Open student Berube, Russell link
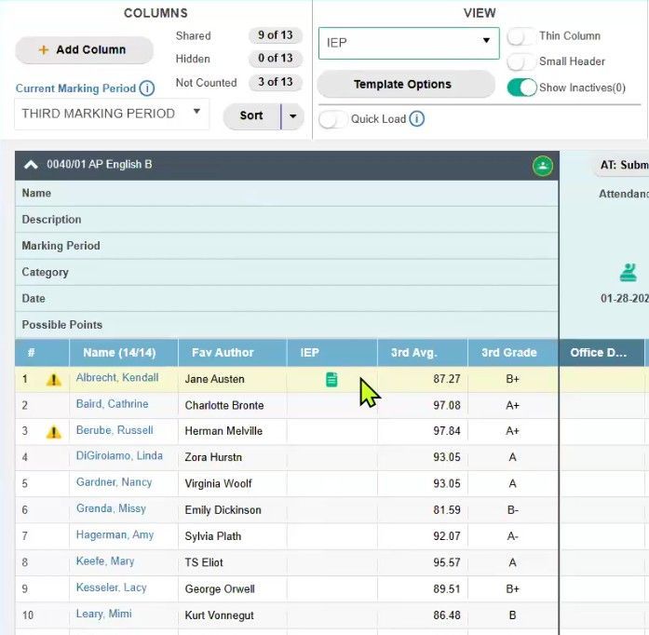 (x=115, y=430)
